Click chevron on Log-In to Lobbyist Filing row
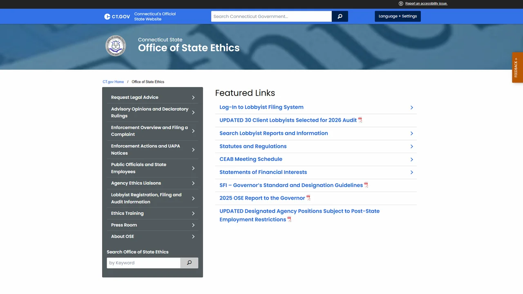 coord(411,107)
